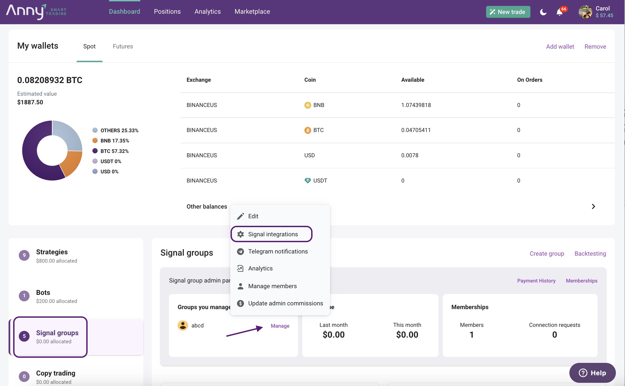Toggle dark mode with the moon icon
The image size is (625, 386).
click(x=543, y=12)
